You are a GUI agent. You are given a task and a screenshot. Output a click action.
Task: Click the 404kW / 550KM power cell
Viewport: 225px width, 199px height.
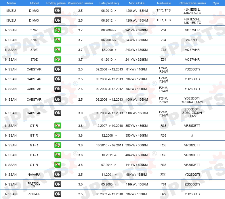(x=136, y=155)
